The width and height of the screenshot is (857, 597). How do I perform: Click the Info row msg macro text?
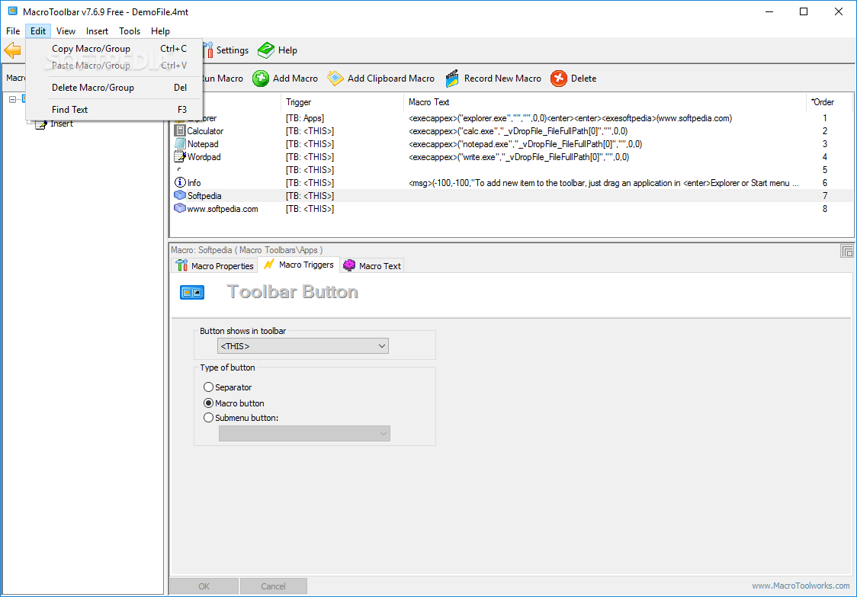[603, 183]
